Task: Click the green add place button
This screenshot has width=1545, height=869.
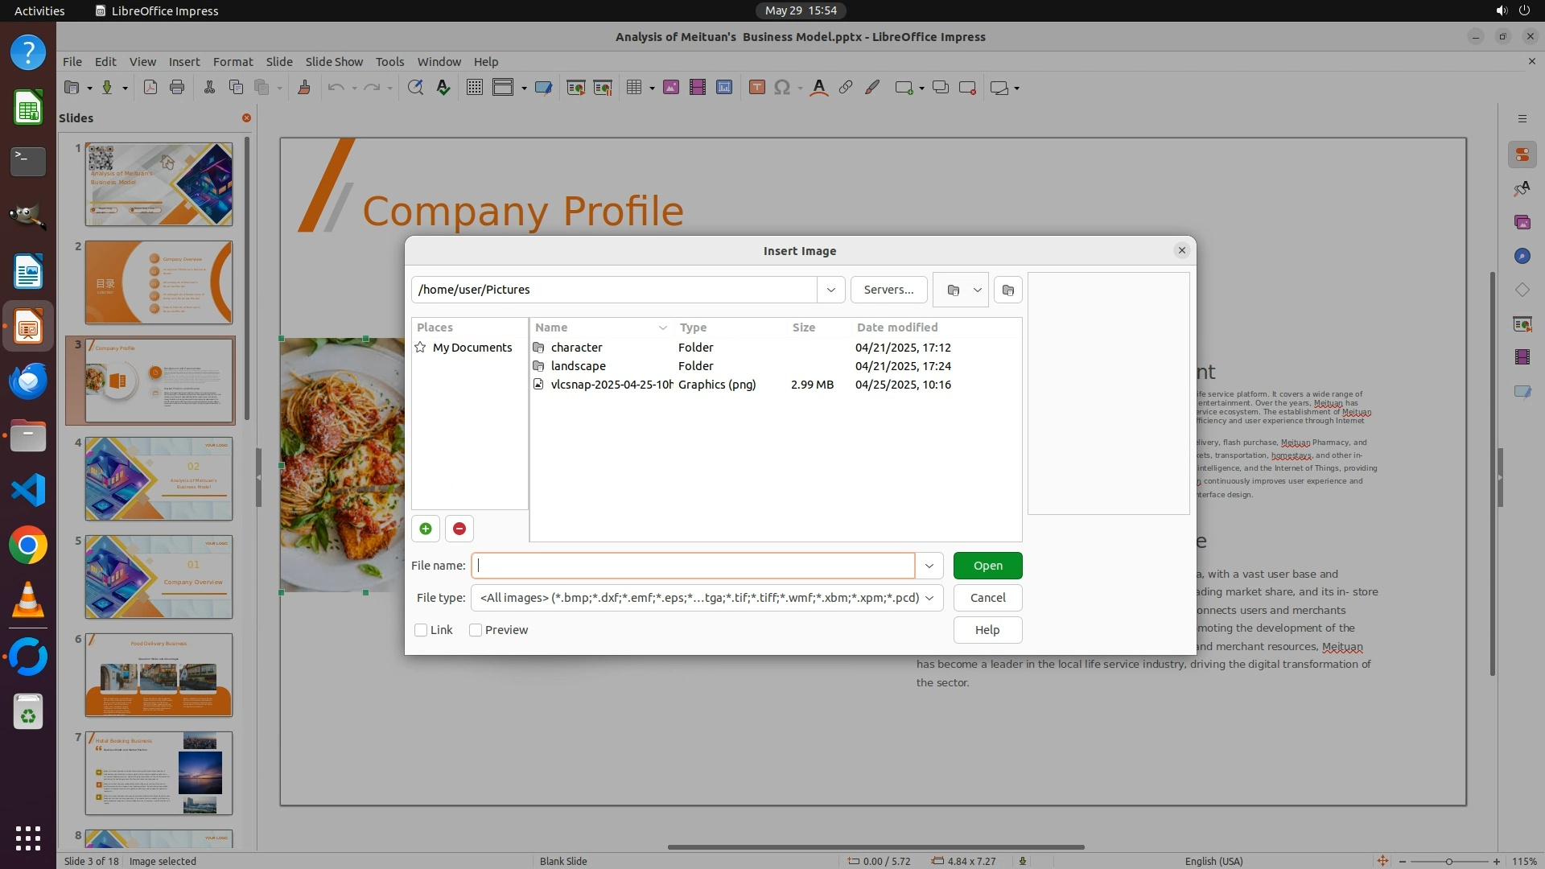Action: pyautogui.click(x=425, y=529)
